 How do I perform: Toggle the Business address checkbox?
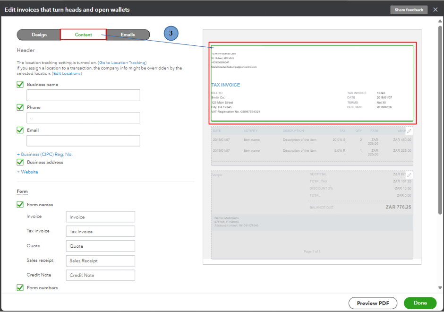tap(20, 162)
